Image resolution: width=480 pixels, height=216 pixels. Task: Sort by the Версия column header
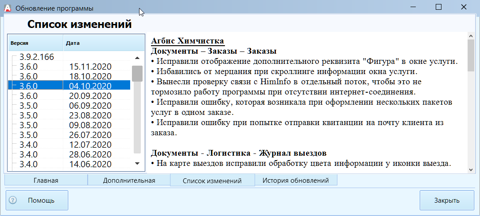pos(35,43)
